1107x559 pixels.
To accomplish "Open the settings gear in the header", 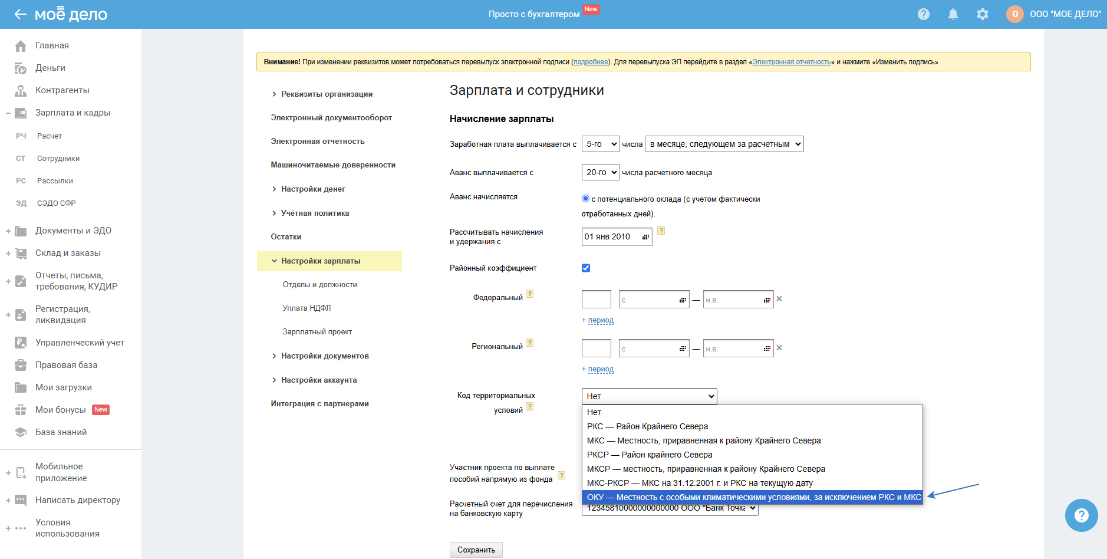I will point(983,14).
